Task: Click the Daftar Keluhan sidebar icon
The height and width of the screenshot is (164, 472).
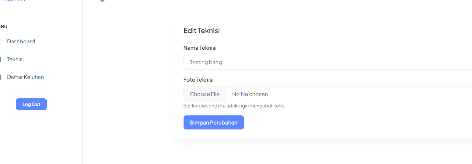Action: click(x=1, y=77)
